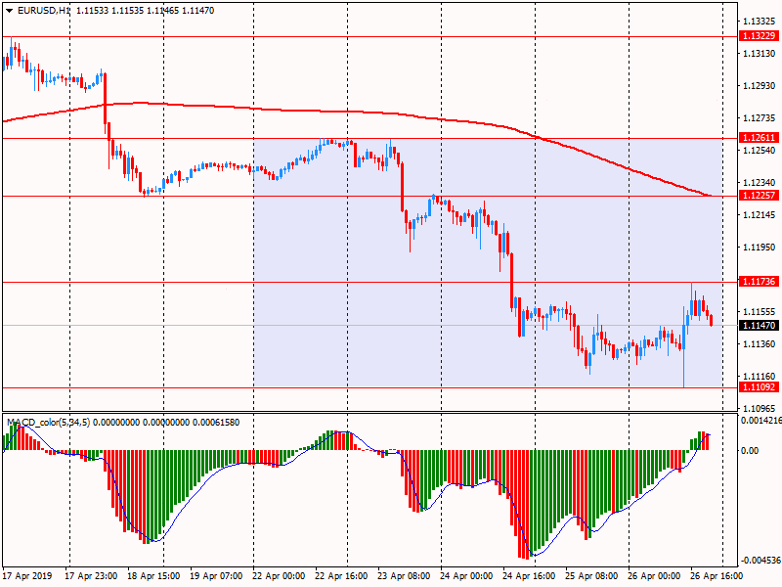Click the 1.12735 price scale value

tap(760, 118)
